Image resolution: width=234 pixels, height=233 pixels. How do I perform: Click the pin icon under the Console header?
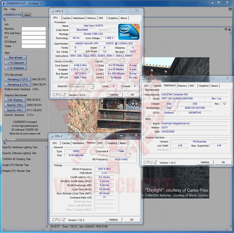pyautogui.click(x=5, y=143)
